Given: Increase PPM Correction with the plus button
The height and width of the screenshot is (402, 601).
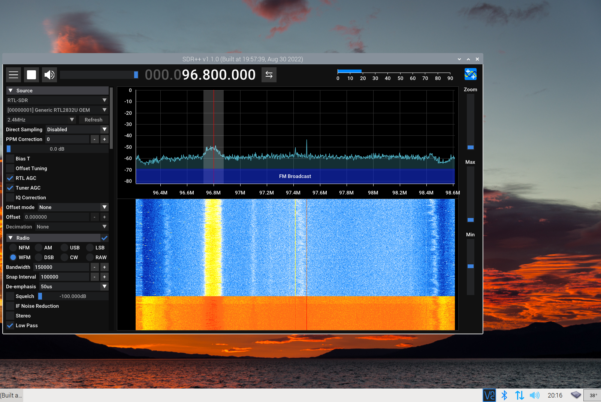Looking at the screenshot, I should [x=104, y=139].
